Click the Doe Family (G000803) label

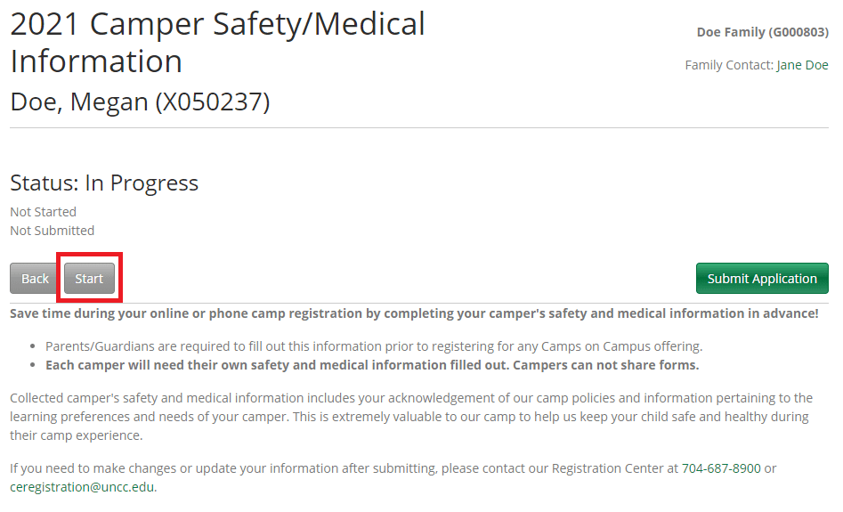pos(762,32)
